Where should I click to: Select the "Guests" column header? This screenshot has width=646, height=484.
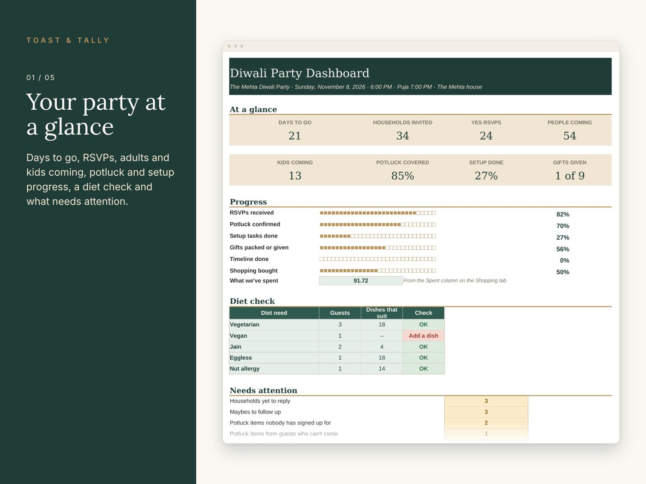(x=340, y=313)
